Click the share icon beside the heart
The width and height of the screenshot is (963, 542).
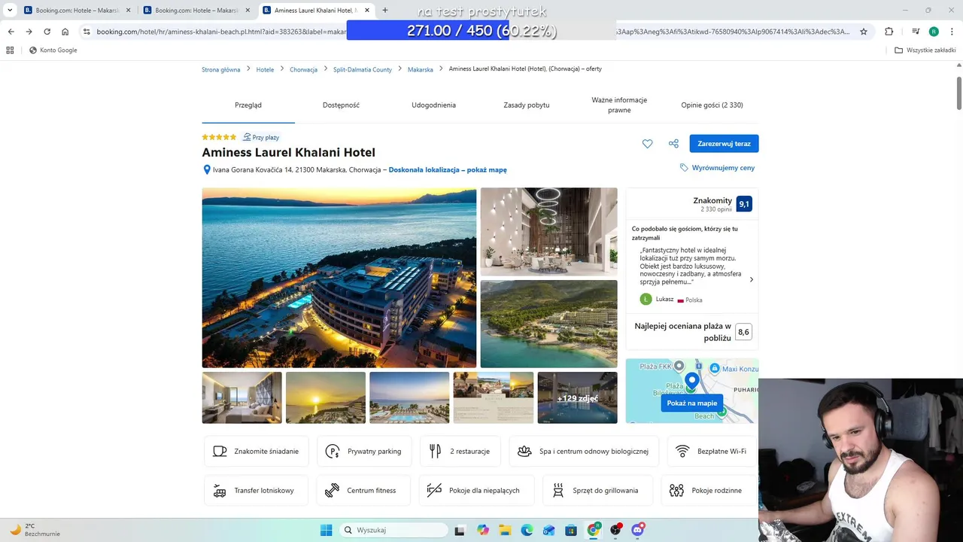pos(673,144)
